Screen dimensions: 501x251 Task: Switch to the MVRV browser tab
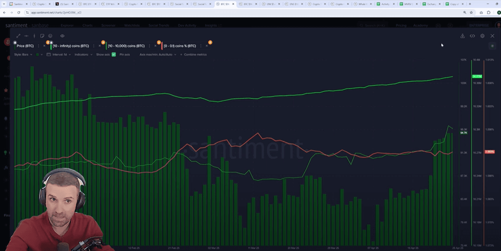click(x=408, y=4)
